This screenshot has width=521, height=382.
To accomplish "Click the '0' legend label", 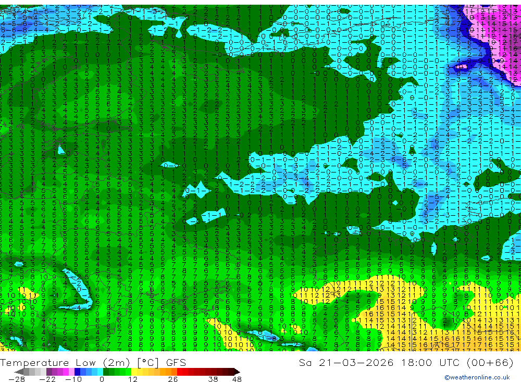I will point(102,379).
